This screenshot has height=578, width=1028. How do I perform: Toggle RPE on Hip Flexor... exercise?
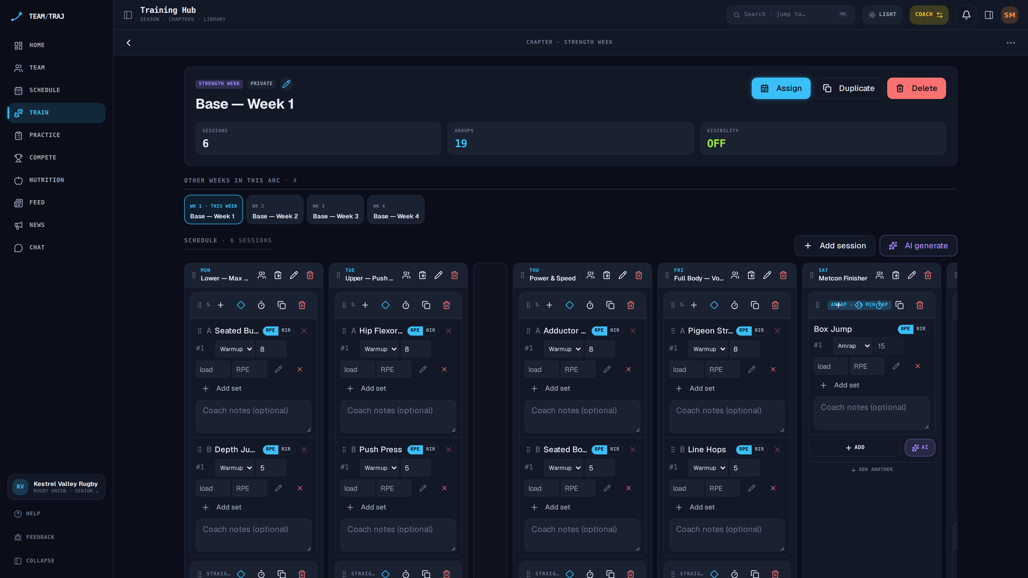[415, 330]
